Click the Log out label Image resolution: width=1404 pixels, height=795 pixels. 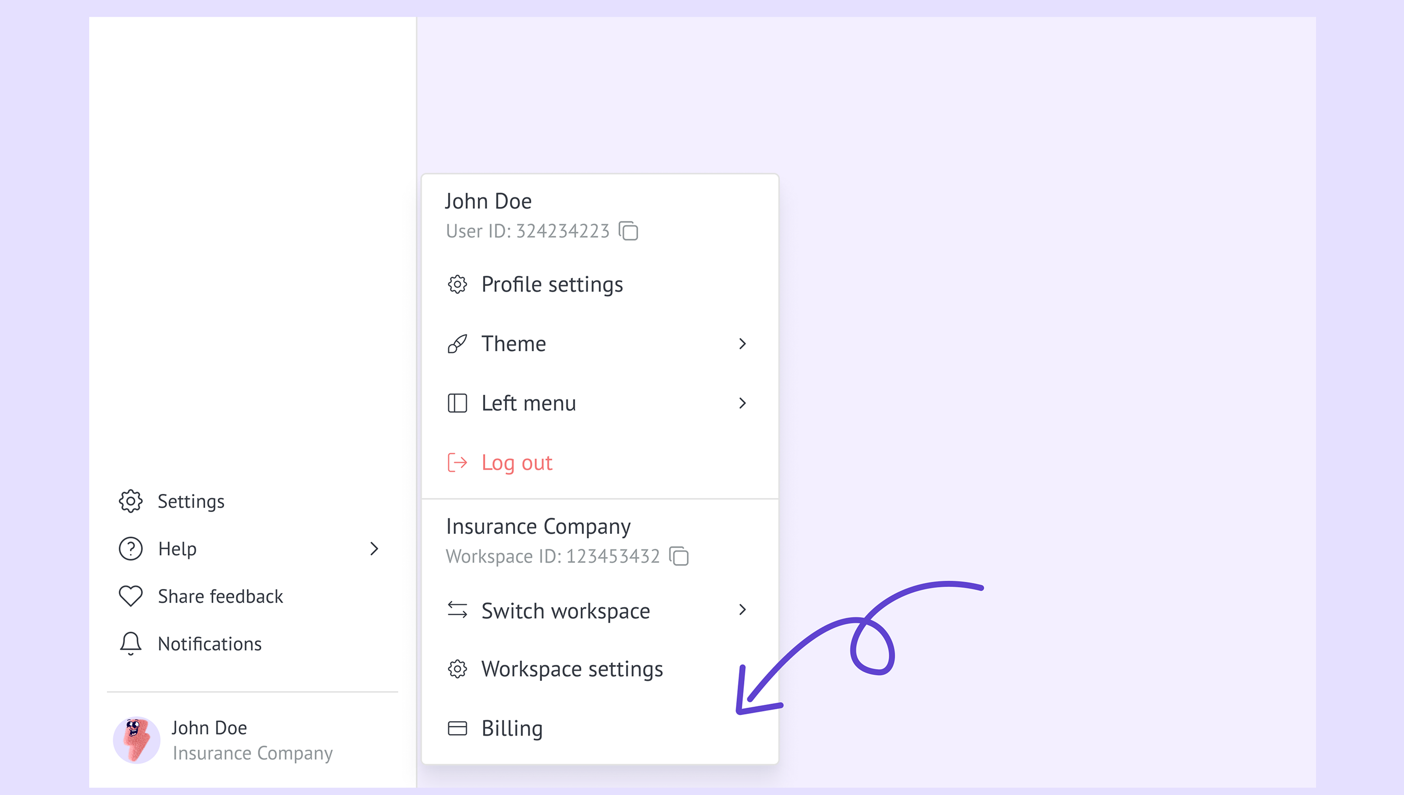(x=516, y=463)
